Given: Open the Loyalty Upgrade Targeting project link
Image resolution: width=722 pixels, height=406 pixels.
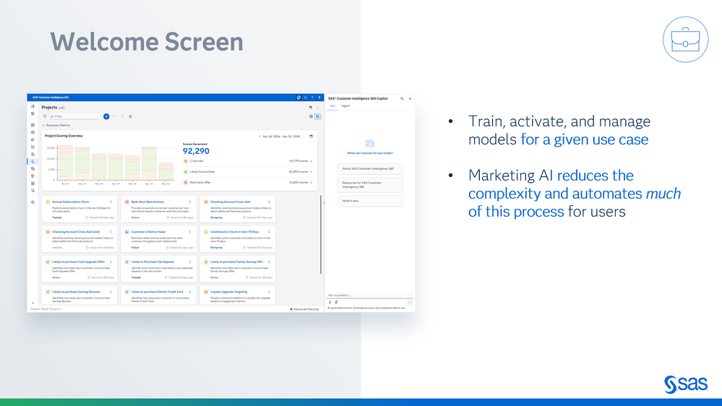Looking at the screenshot, I should [229, 292].
